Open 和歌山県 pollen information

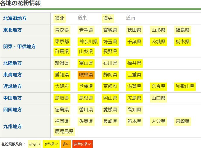(185, 86)
